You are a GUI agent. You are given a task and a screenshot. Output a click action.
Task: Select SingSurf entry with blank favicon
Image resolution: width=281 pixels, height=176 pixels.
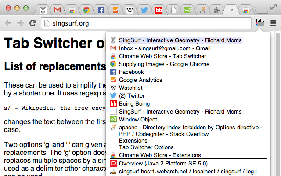tap(180, 111)
